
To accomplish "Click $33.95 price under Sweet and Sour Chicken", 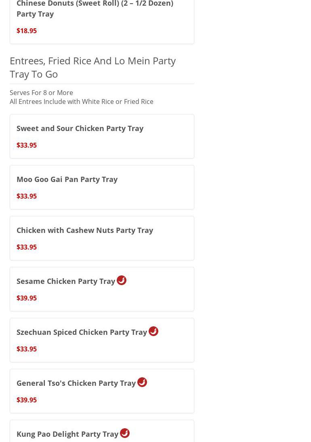I will [27, 145].
